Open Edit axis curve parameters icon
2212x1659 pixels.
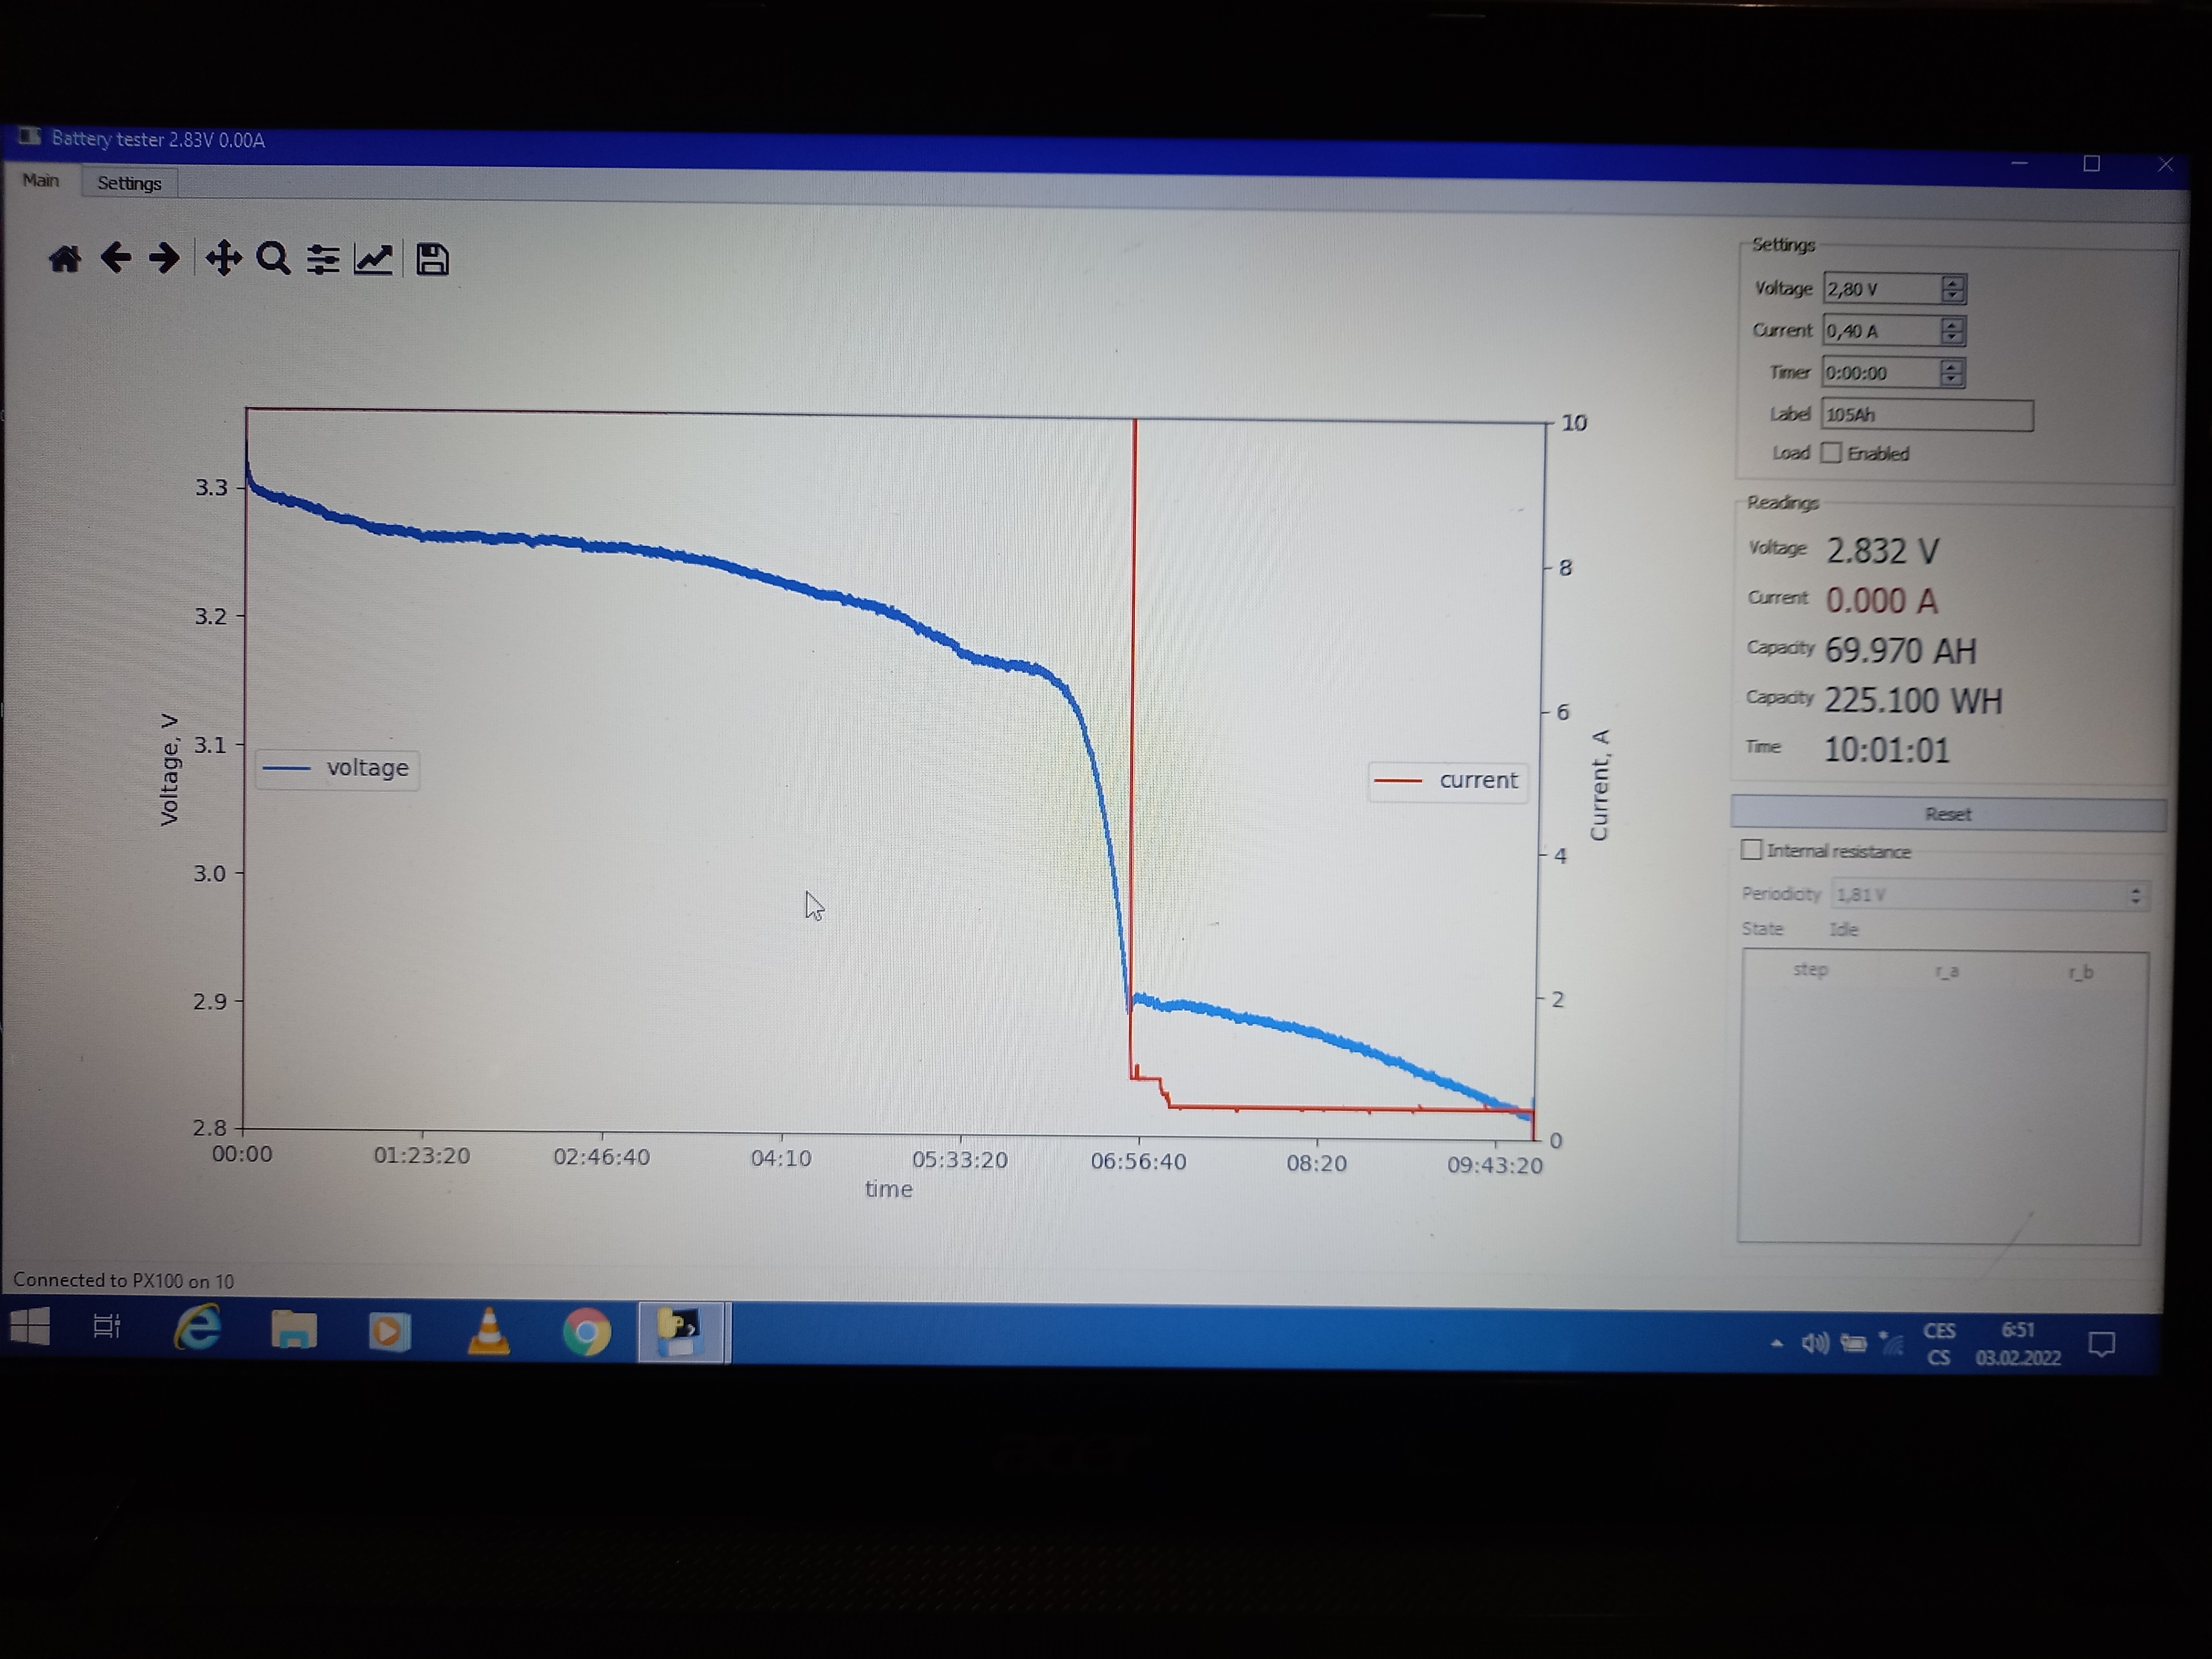coord(373,259)
